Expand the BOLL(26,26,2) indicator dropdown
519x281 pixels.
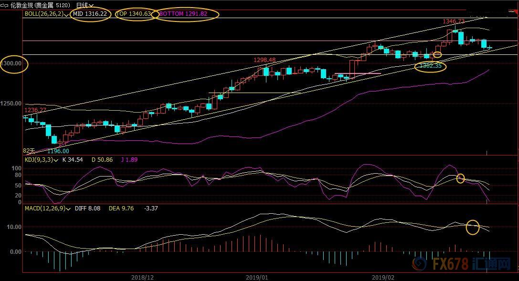click(x=66, y=14)
